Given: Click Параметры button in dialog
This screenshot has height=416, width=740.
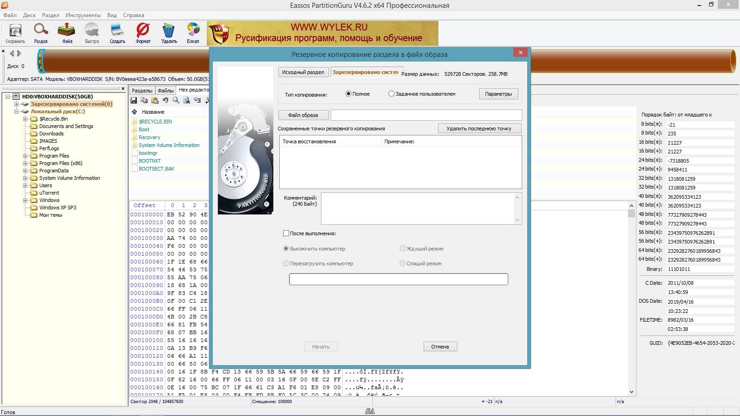Looking at the screenshot, I should [x=498, y=94].
